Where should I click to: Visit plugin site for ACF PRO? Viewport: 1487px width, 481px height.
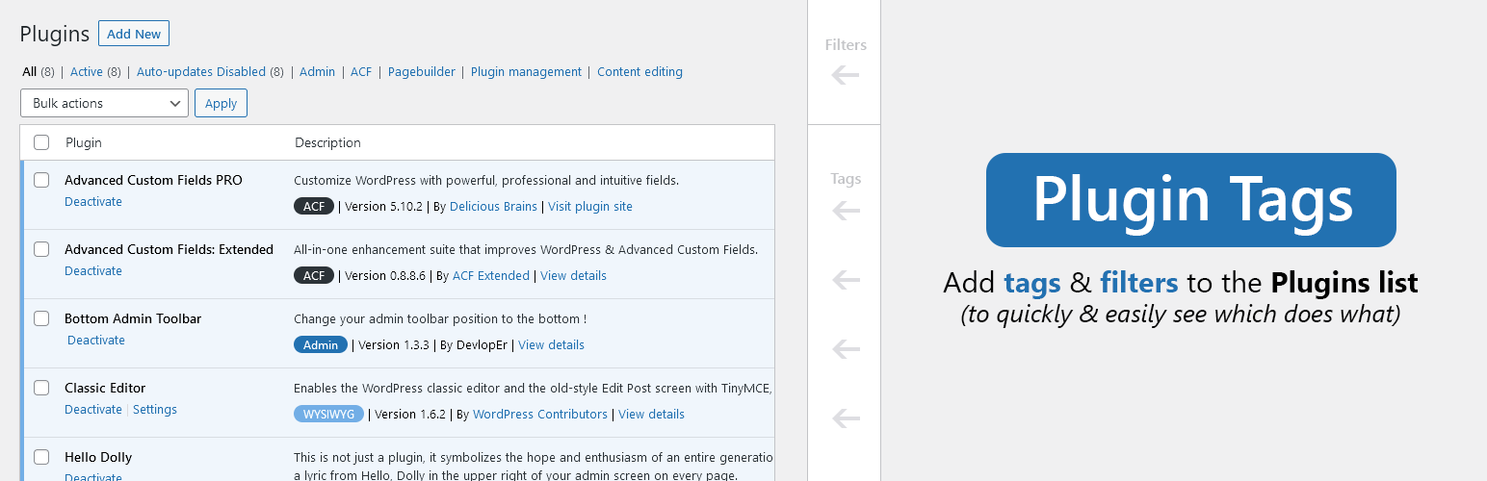pyautogui.click(x=590, y=207)
